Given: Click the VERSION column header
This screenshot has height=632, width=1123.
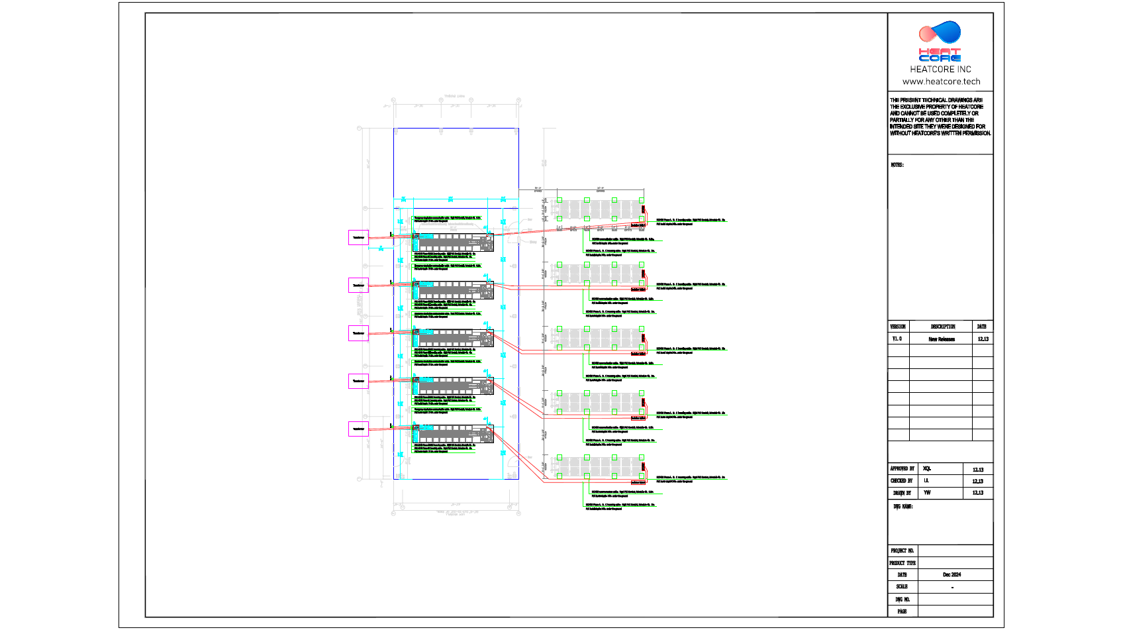Looking at the screenshot, I should pyautogui.click(x=898, y=327).
